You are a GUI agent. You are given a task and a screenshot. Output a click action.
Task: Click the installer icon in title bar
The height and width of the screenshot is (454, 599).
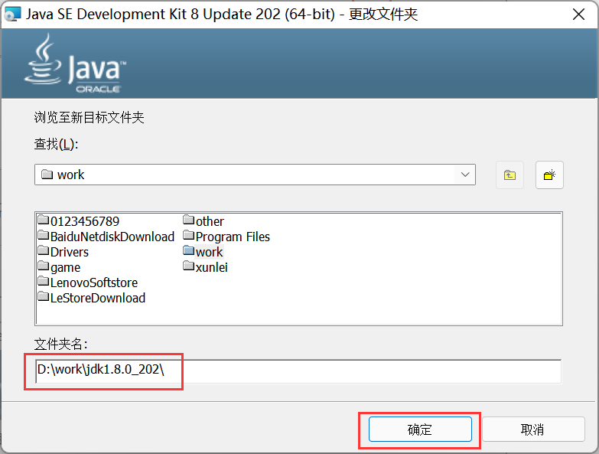(12, 15)
